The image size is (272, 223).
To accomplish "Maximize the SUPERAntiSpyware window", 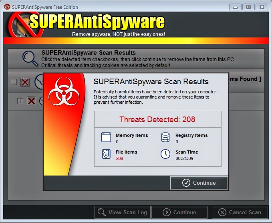I will pyautogui.click(x=248, y=7).
